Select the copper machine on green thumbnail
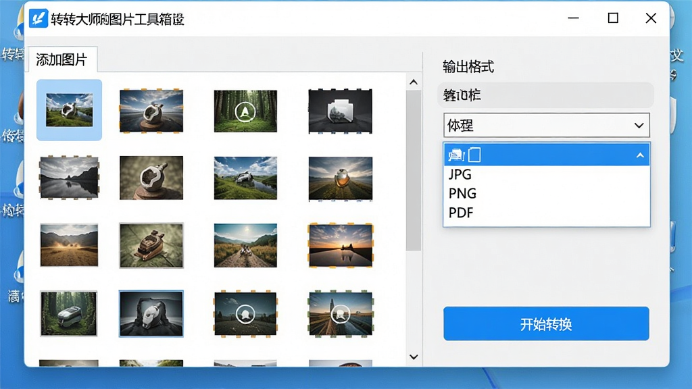The width and height of the screenshot is (692, 389). pos(151,246)
